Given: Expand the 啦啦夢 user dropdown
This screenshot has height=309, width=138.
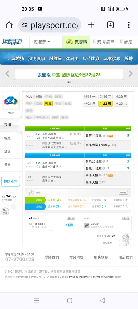Looking at the screenshot, I should coord(42,42).
